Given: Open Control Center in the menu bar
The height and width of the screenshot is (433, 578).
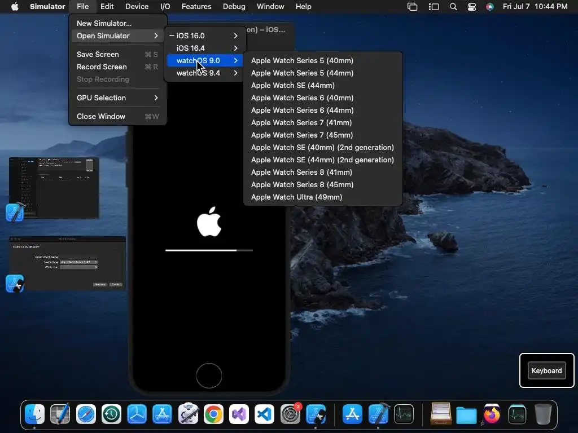Looking at the screenshot, I should tap(472, 7).
